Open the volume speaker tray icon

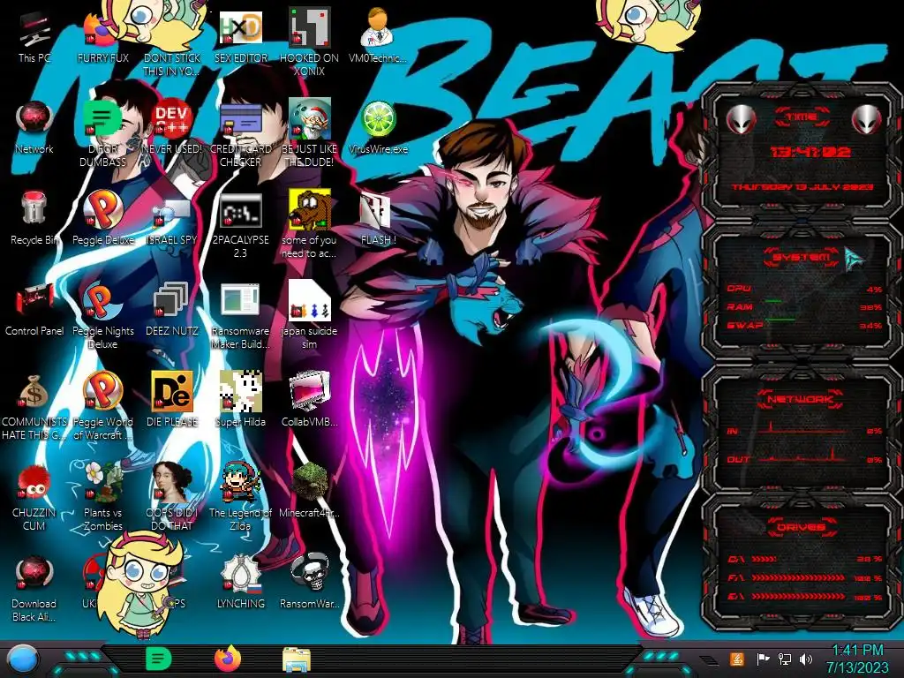(x=806, y=659)
